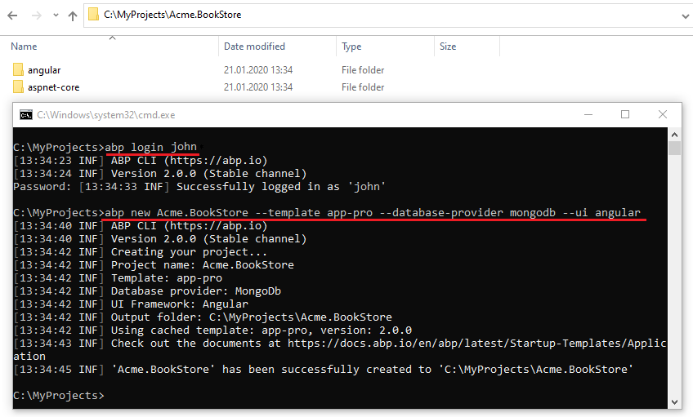
Task: Open the recent locations dropdown chevron
Action: click(55, 16)
